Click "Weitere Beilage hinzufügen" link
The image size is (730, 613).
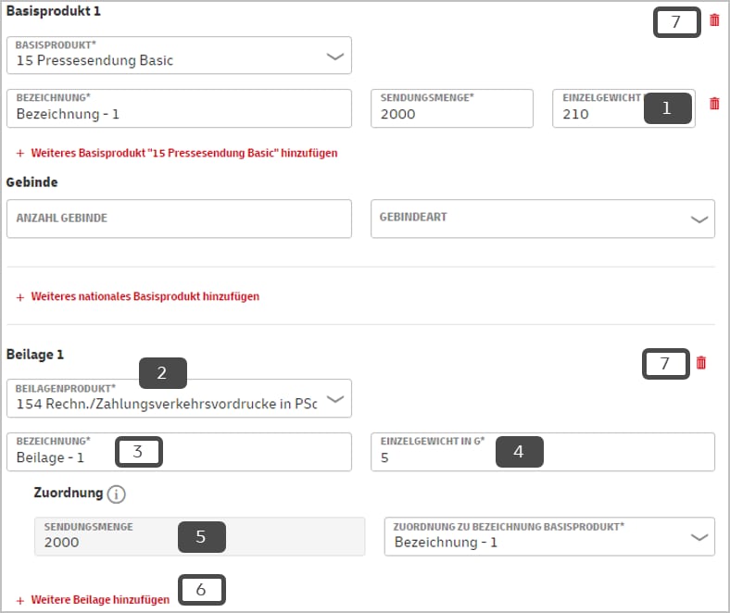click(x=100, y=600)
